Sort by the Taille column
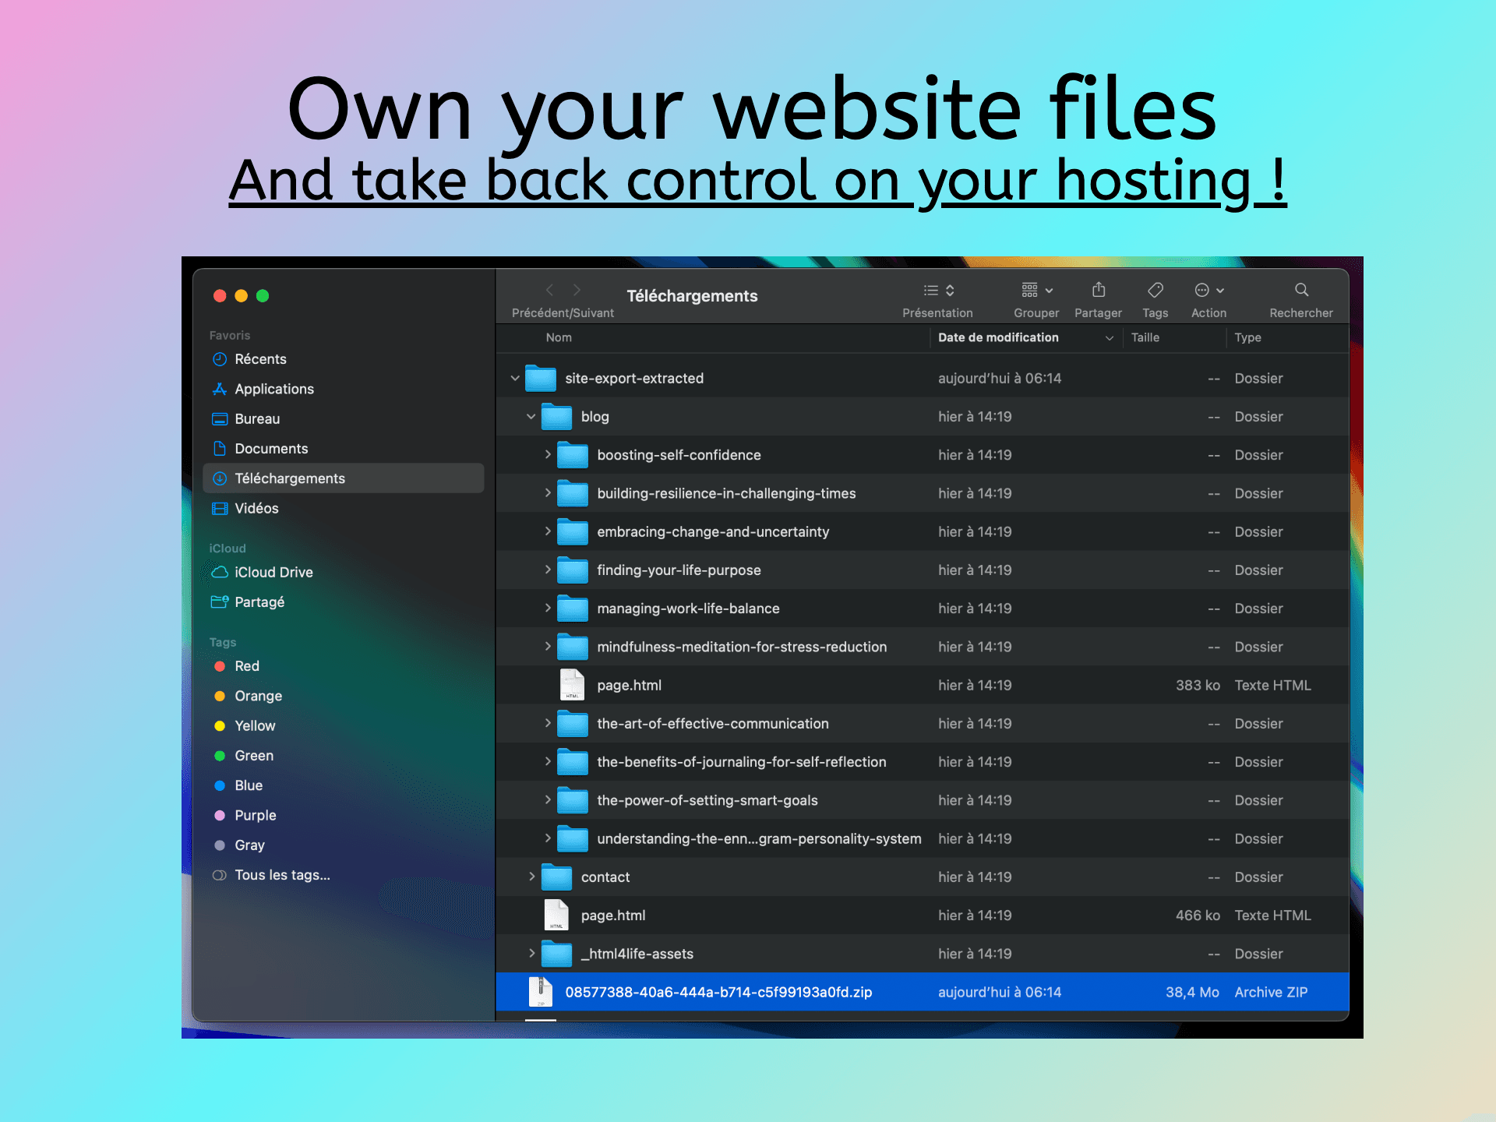1496x1122 pixels. tap(1145, 337)
